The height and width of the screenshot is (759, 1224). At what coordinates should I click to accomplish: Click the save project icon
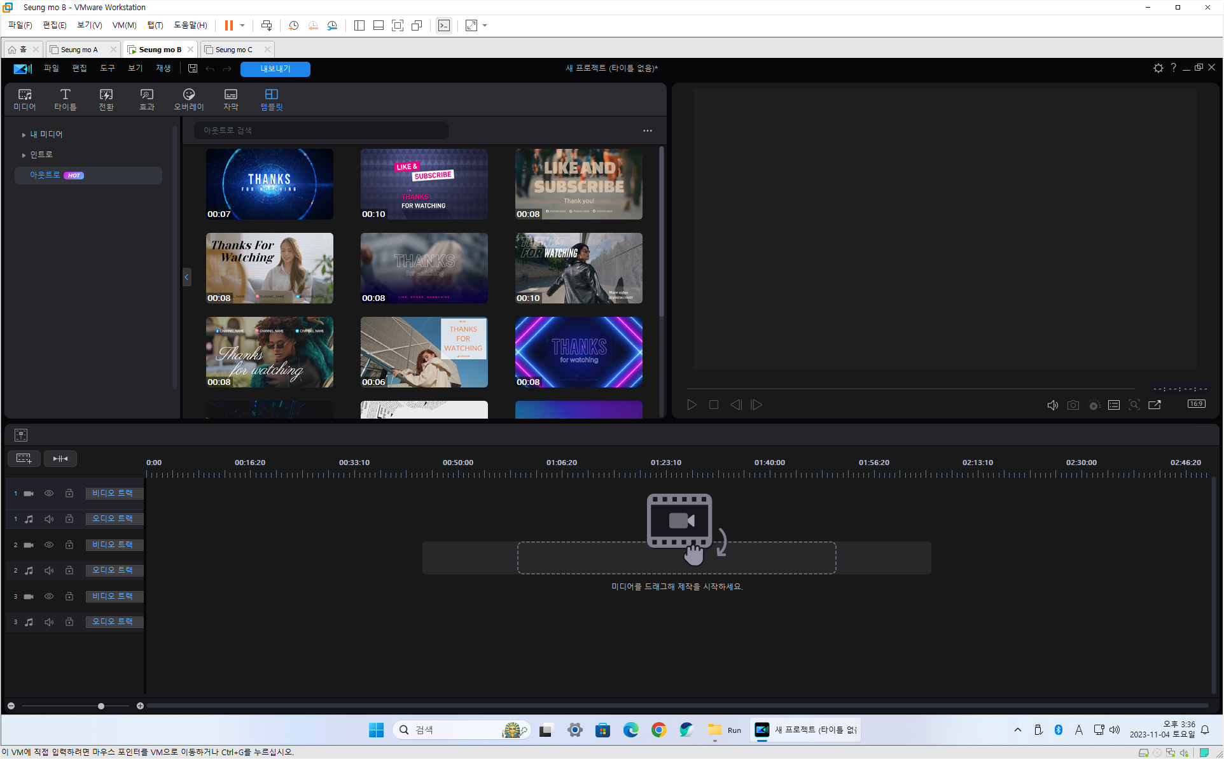coord(193,69)
